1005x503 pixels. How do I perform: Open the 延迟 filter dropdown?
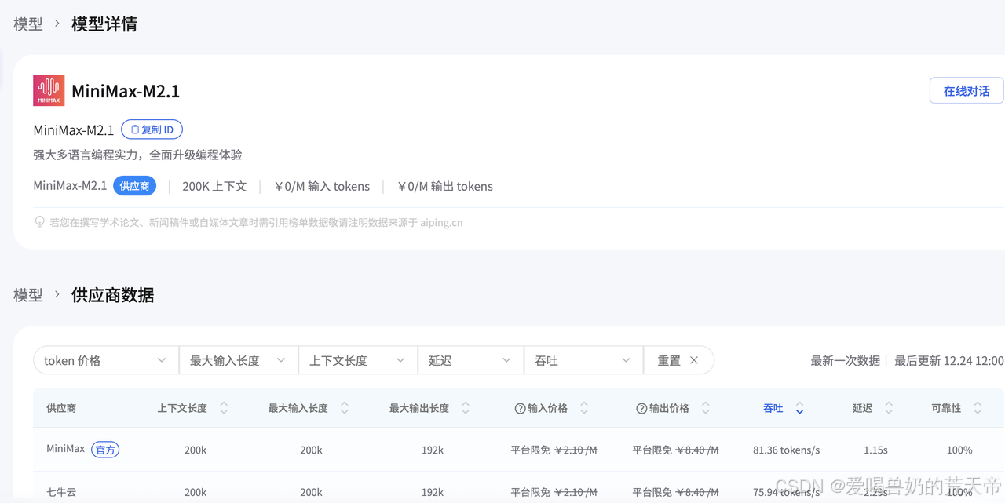point(470,360)
